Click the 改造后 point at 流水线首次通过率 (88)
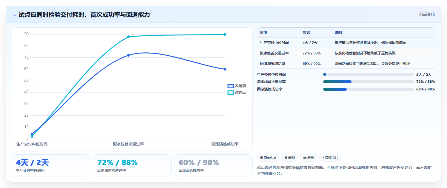Screen dimensions: 447x188 coord(129,37)
